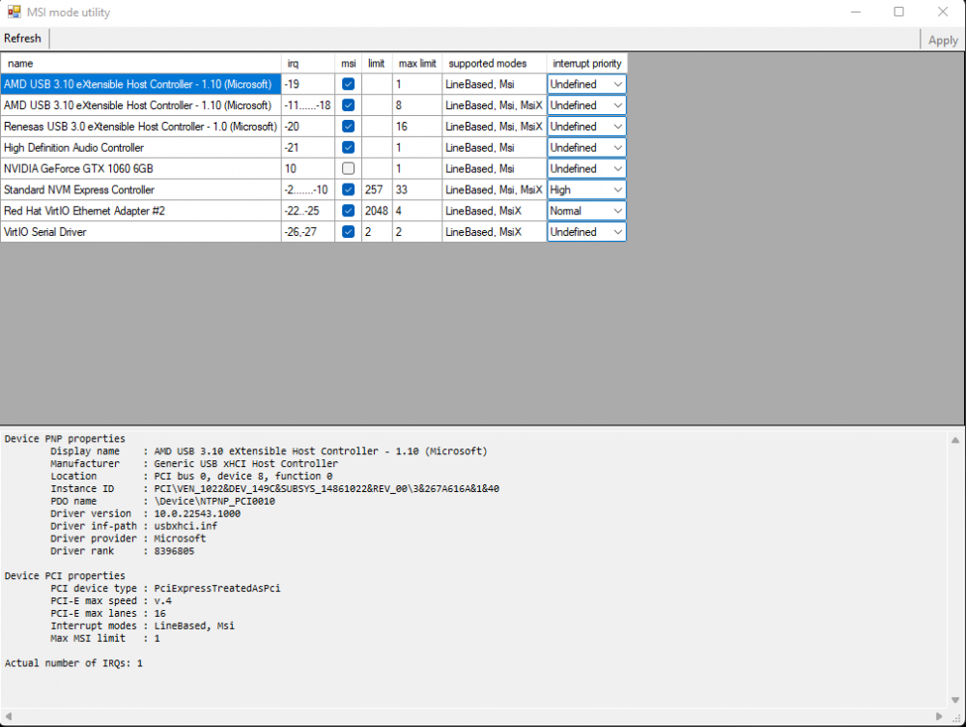Minimize the MSI mode utility window
The image size is (966, 727).
point(856,12)
